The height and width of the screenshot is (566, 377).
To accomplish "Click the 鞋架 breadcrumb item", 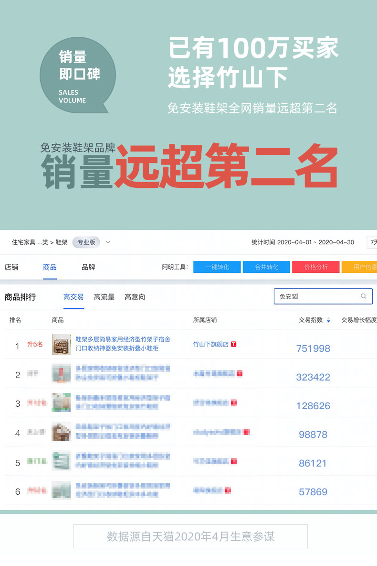I will [61, 242].
